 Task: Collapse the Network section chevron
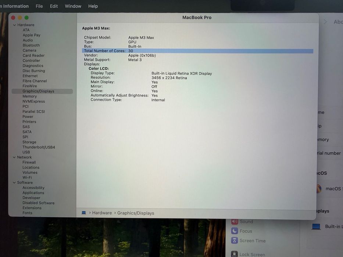tap(14, 158)
